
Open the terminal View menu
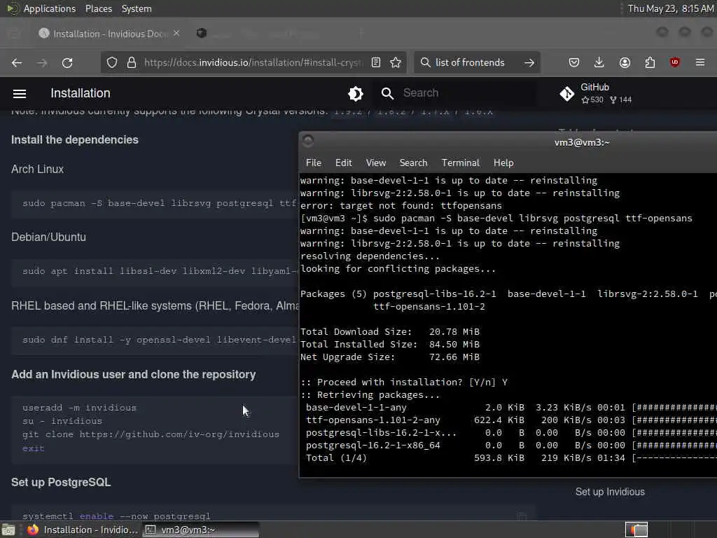click(x=376, y=163)
